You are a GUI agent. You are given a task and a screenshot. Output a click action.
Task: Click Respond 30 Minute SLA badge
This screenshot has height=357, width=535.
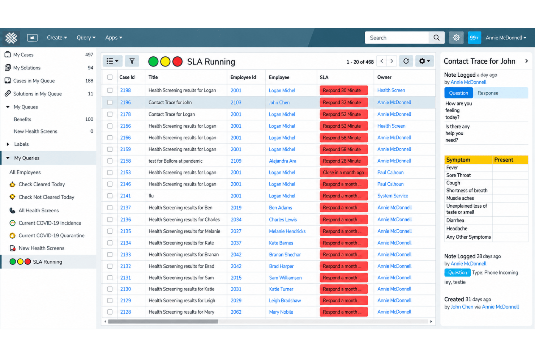tap(343, 90)
